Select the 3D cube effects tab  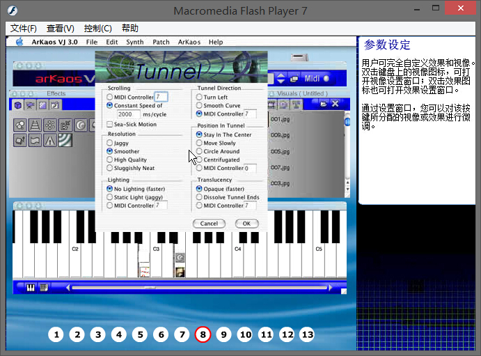(18, 105)
